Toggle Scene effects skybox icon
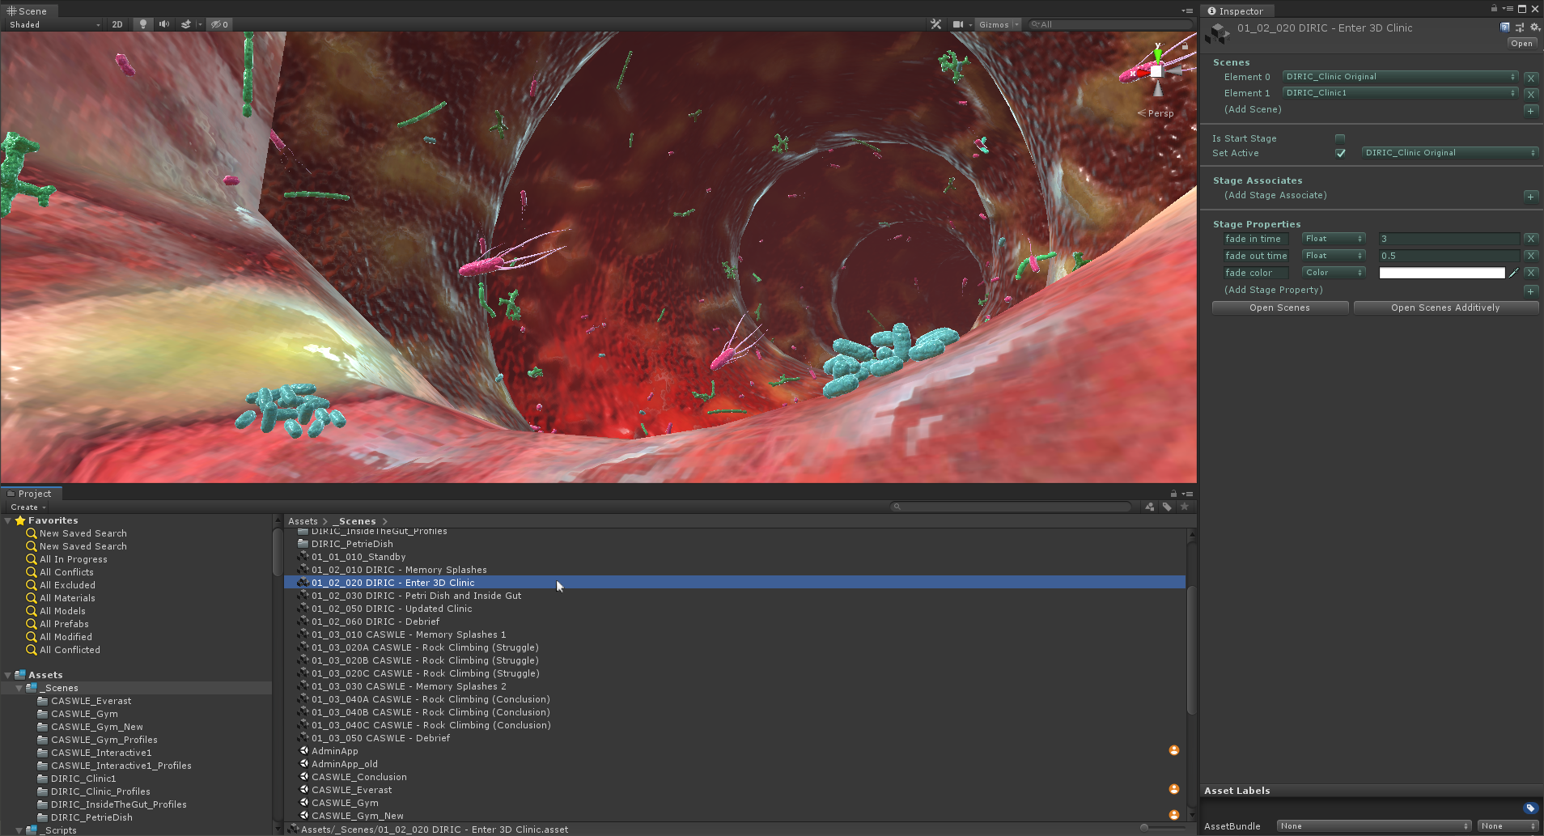The width and height of the screenshot is (1544, 836). click(x=186, y=24)
